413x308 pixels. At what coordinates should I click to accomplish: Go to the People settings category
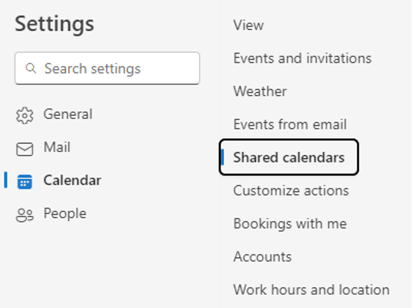click(x=65, y=213)
